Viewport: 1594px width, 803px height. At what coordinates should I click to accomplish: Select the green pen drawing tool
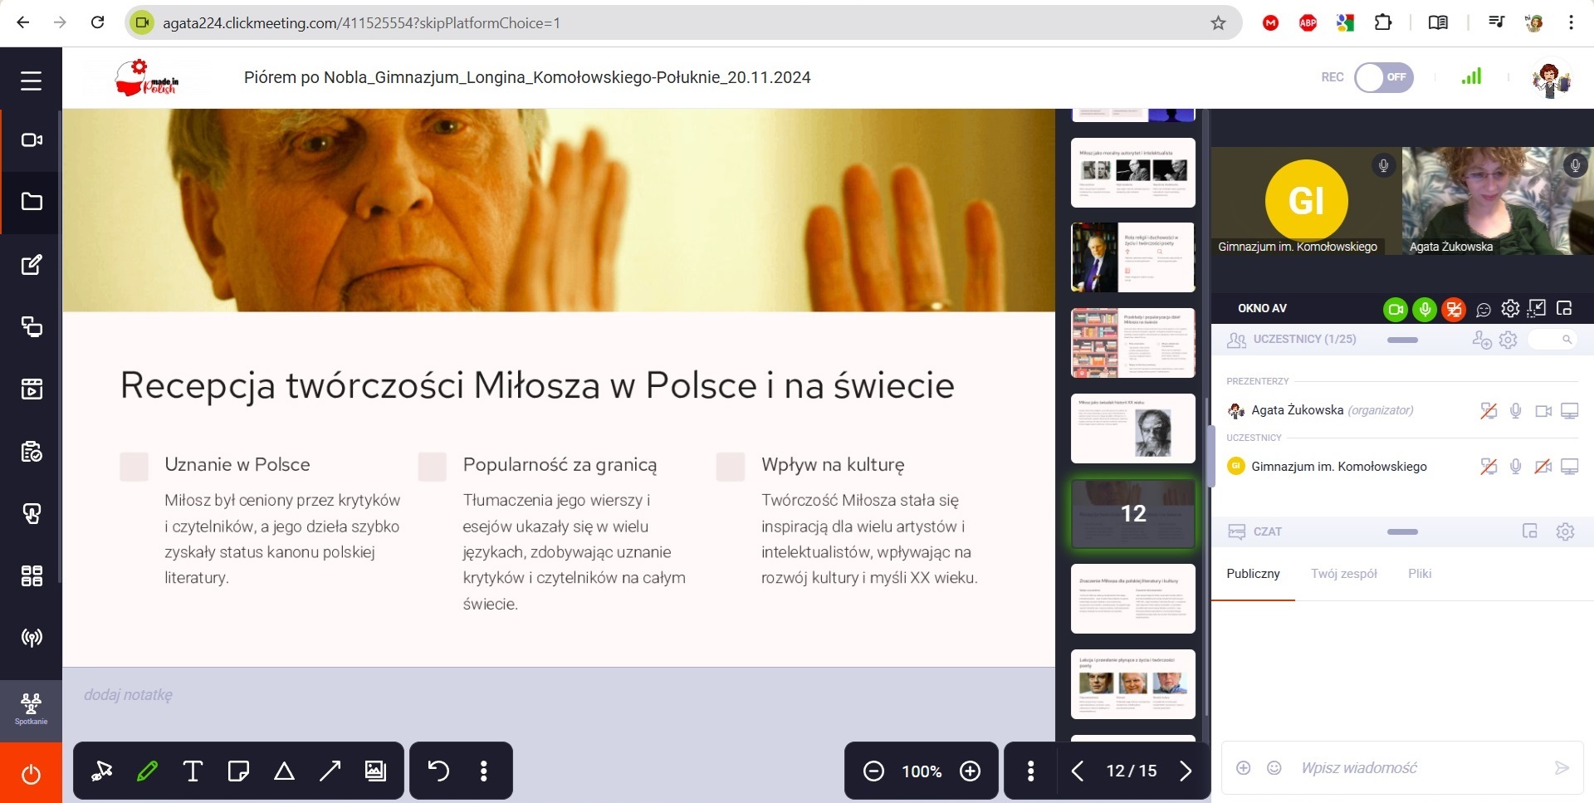pyautogui.click(x=147, y=771)
